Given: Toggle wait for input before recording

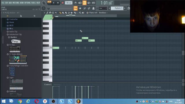Looking at the screenshot, I should [x=80, y=3].
